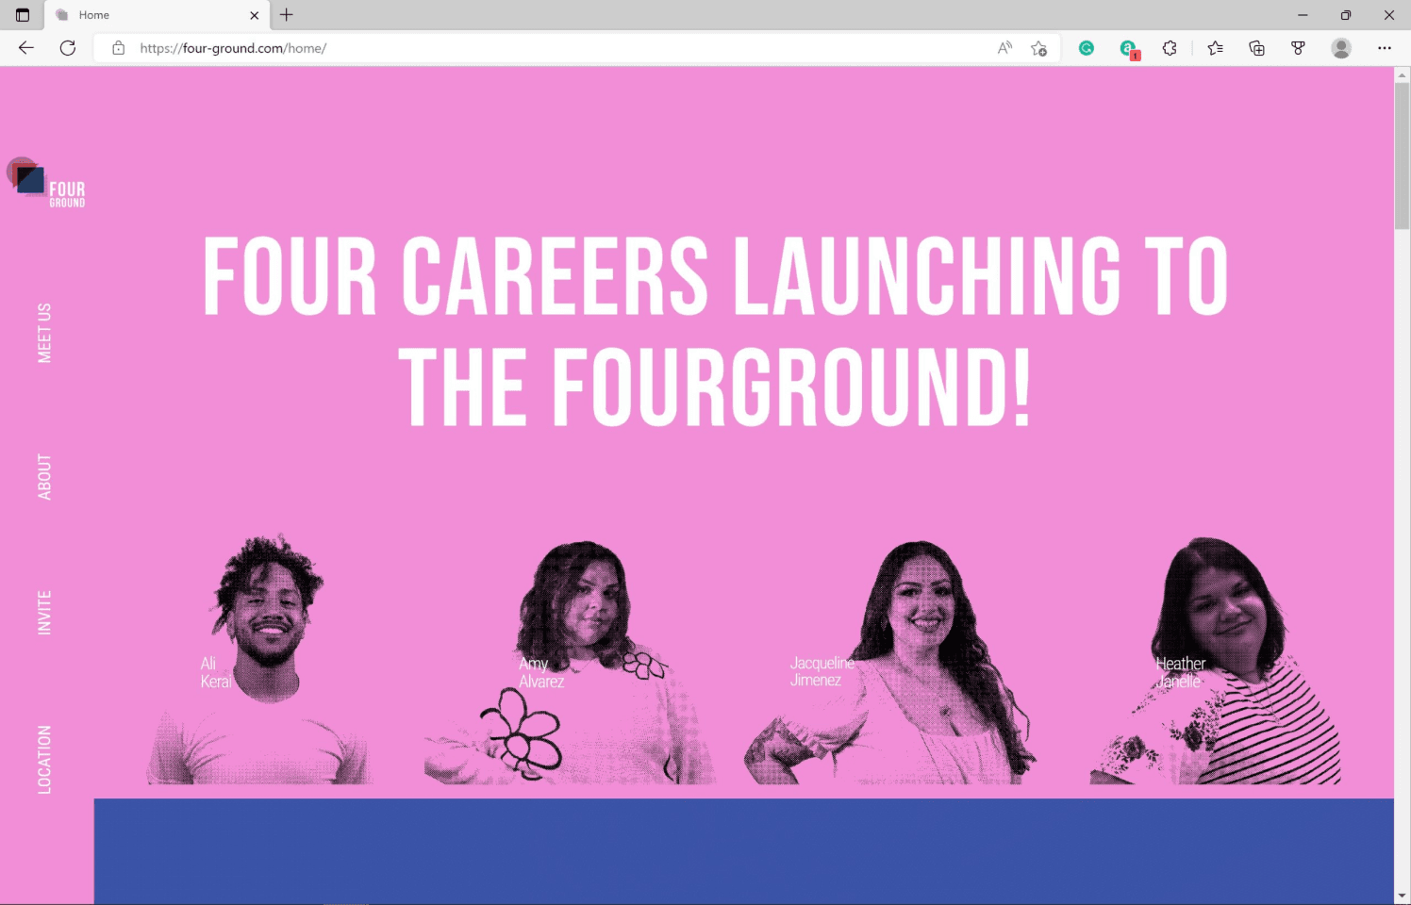Viewport: 1411px width, 905px height.
Task: Open the read aloud icon
Action: tap(1004, 48)
